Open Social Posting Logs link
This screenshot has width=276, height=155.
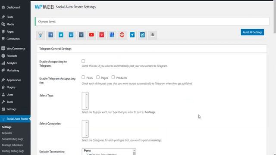pyautogui.click(x=13, y=139)
